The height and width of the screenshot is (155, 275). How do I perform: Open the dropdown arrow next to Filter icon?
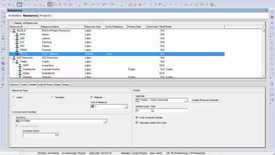[x=106, y=5]
